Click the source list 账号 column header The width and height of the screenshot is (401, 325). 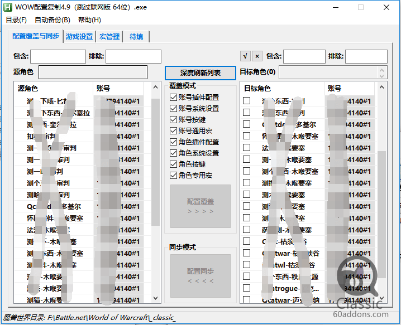tap(118, 88)
